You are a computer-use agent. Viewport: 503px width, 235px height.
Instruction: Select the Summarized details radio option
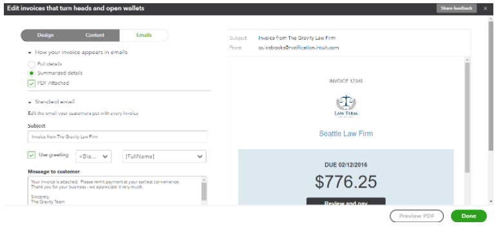tap(31, 73)
